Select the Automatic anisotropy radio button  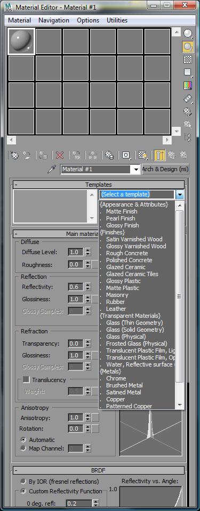click(23, 440)
